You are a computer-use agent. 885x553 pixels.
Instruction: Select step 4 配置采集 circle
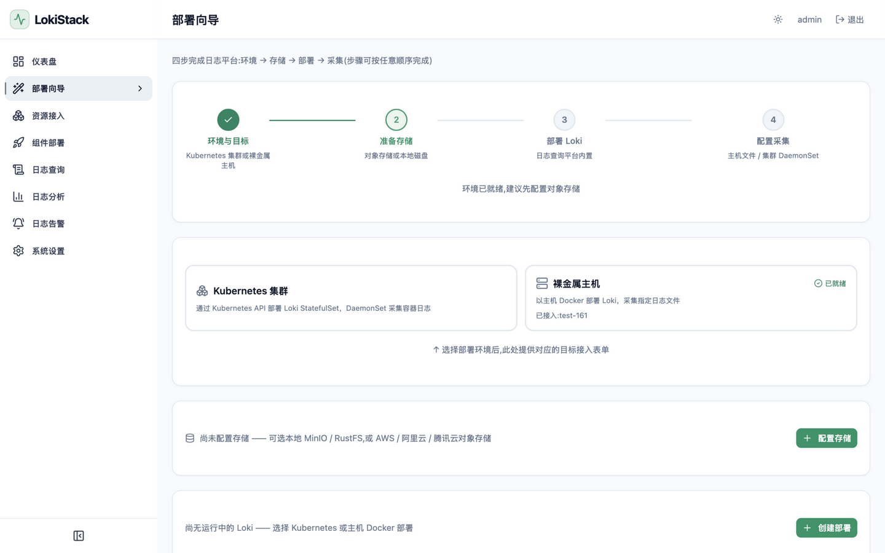click(x=773, y=120)
